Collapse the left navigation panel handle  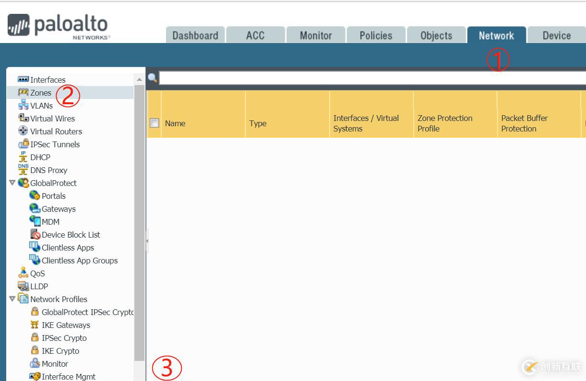[x=147, y=241]
